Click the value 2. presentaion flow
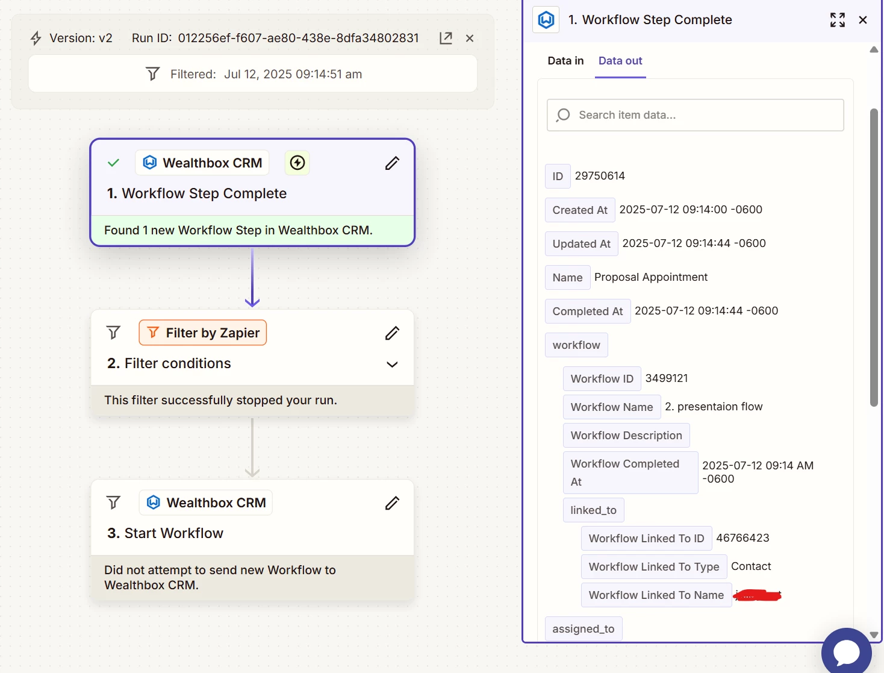Image resolution: width=884 pixels, height=673 pixels. 714,406
